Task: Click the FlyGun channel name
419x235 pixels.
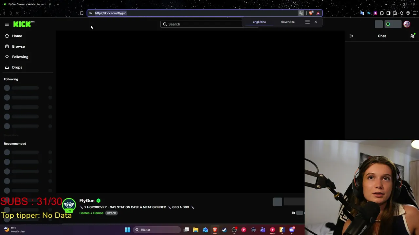Action: [87, 201]
